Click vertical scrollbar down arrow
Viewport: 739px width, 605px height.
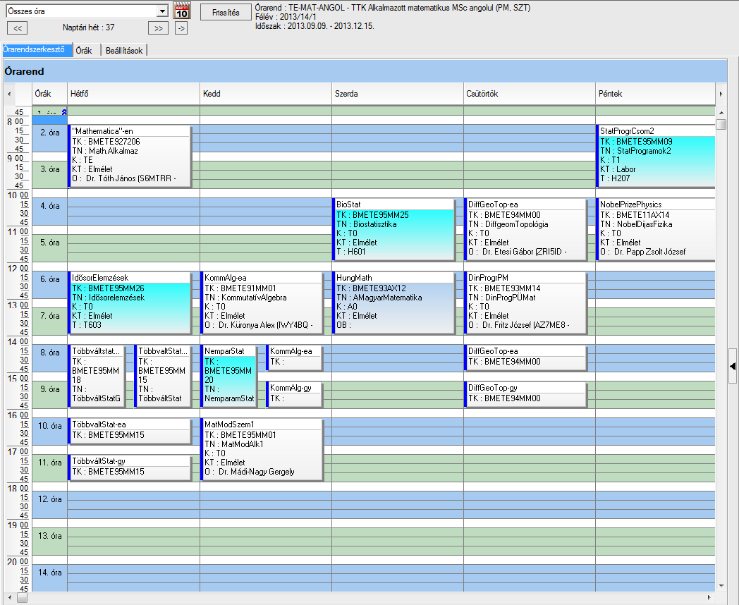(x=721, y=586)
